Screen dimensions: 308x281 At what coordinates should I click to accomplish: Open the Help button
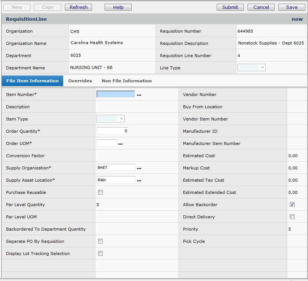[118, 7]
